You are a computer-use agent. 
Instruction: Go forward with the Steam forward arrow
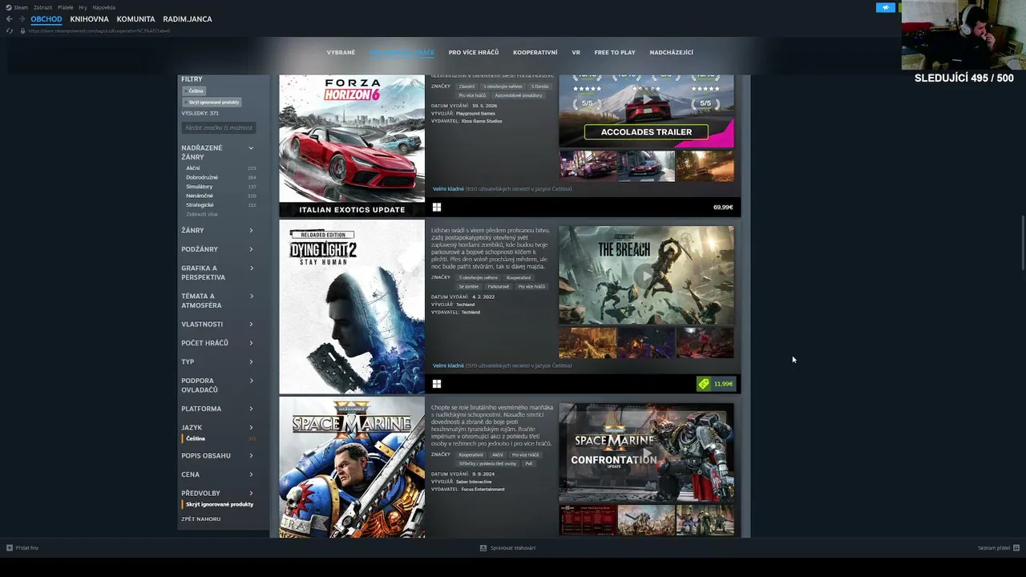click(22, 19)
